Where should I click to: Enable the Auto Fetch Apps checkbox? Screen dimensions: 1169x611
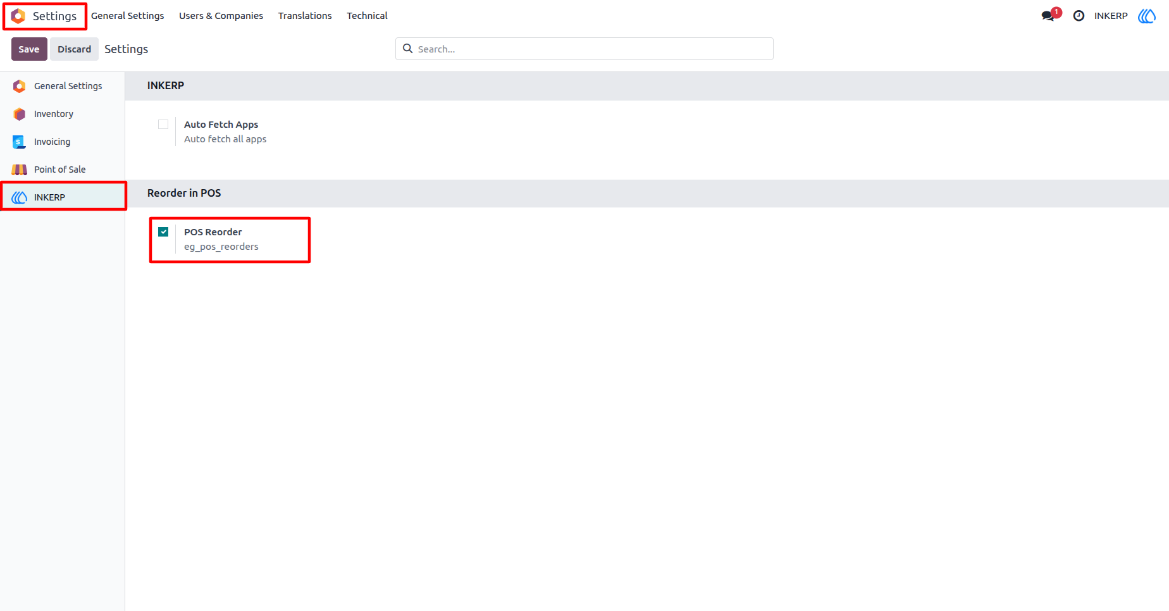pyautogui.click(x=163, y=124)
